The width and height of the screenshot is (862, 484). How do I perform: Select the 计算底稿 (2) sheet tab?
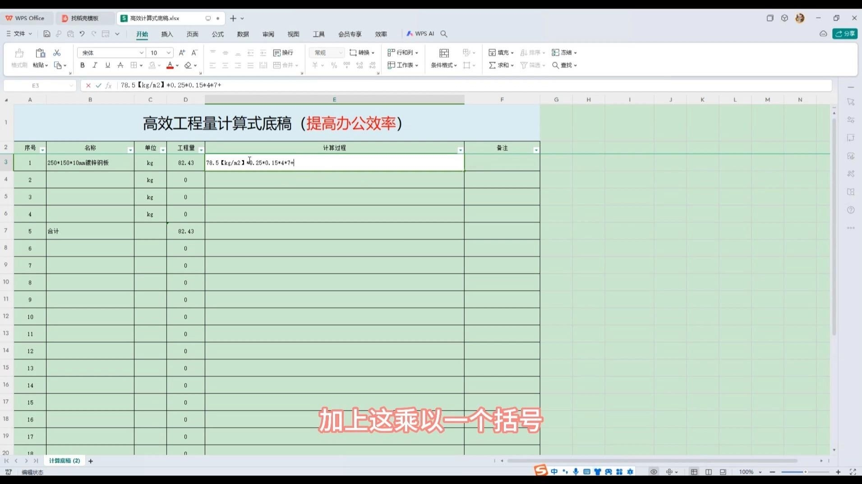click(x=64, y=461)
